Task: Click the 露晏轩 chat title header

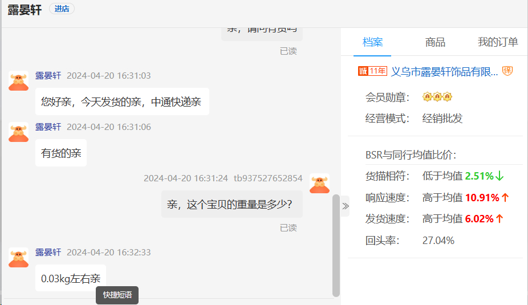Action: tap(25, 10)
